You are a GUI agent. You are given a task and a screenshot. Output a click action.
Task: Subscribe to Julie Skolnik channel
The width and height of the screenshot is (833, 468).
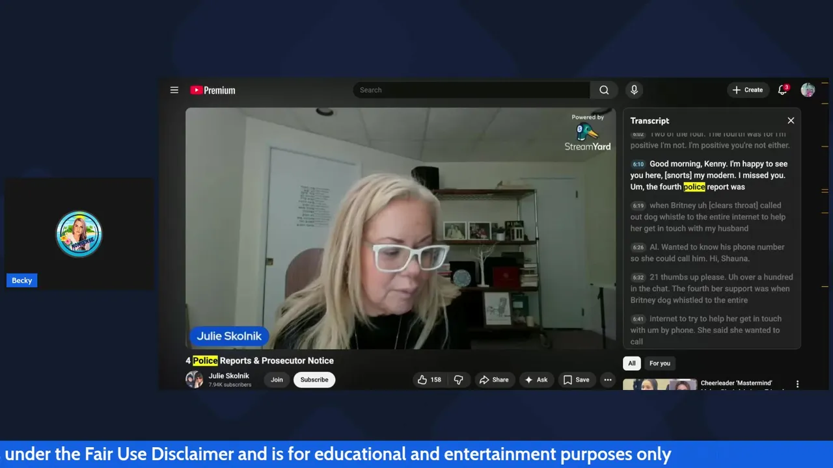(x=314, y=380)
